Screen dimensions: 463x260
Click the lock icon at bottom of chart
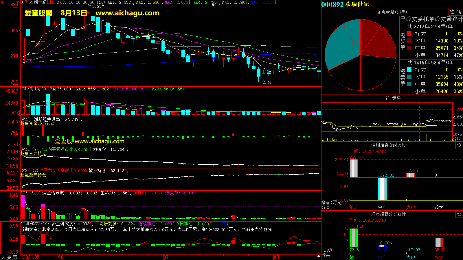tap(319, 256)
